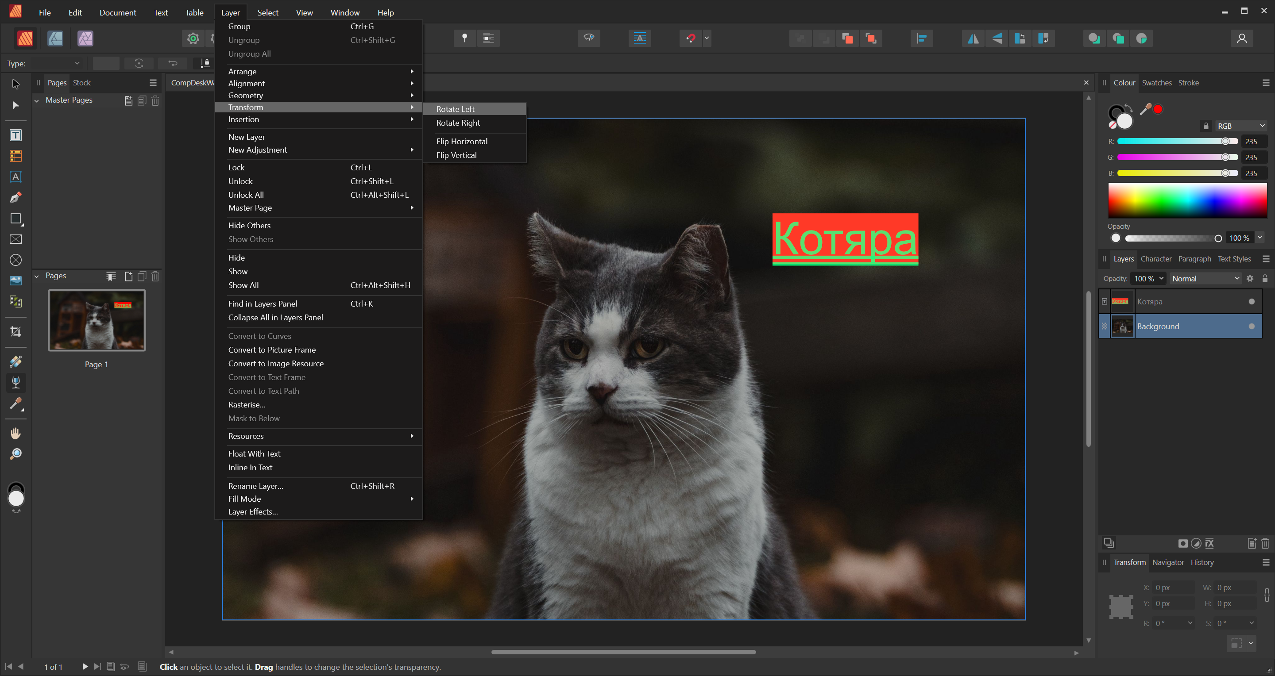1275x676 pixels.
Task: Open the RGB colour model dropdown
Action: [x=1241, y=126]
